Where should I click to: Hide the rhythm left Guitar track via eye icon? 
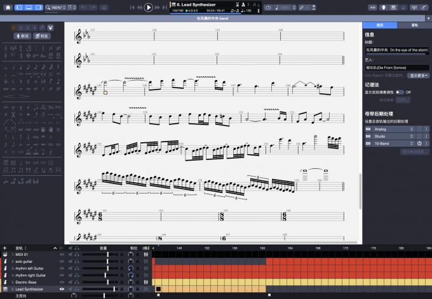(x=62, y=268)
